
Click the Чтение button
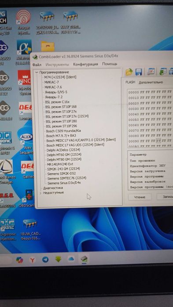(140, 197)
